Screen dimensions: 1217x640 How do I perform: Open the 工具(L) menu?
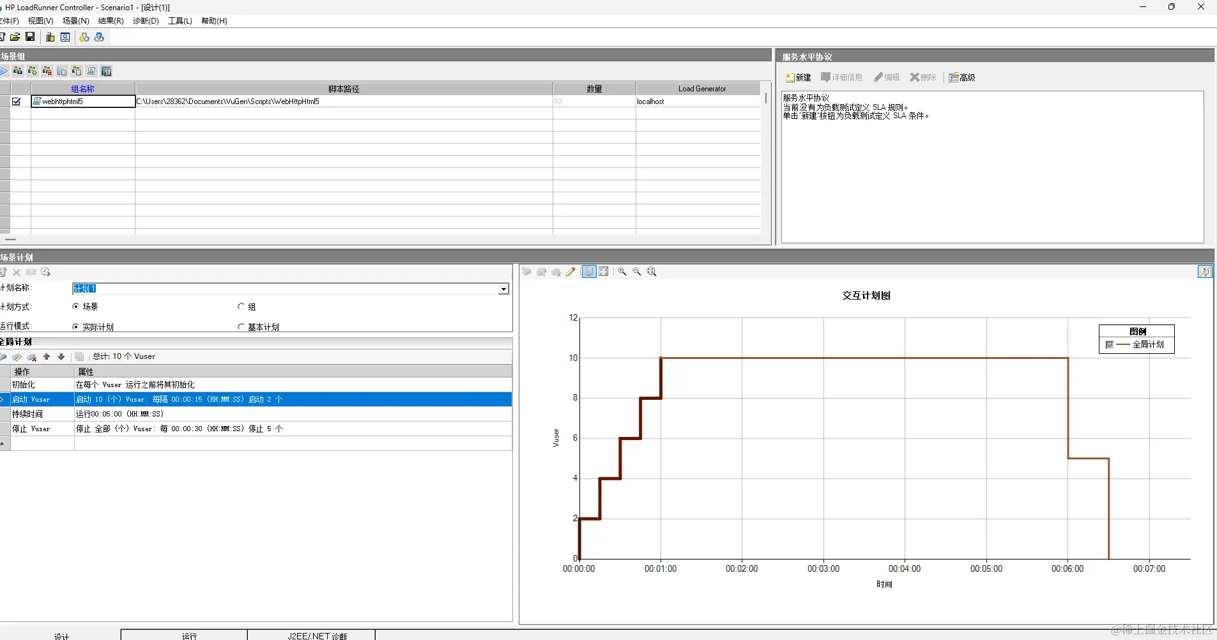pyautogui.click(x=180, y=21)
